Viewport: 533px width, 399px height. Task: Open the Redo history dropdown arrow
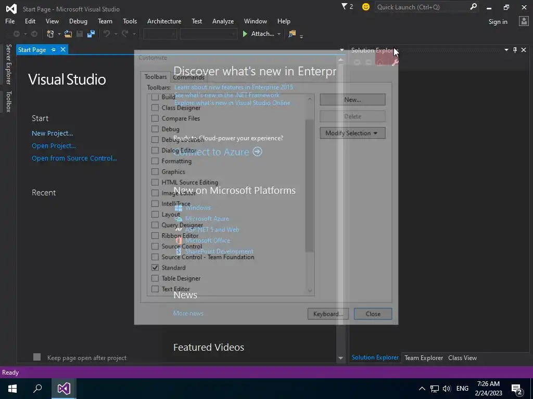134,34
